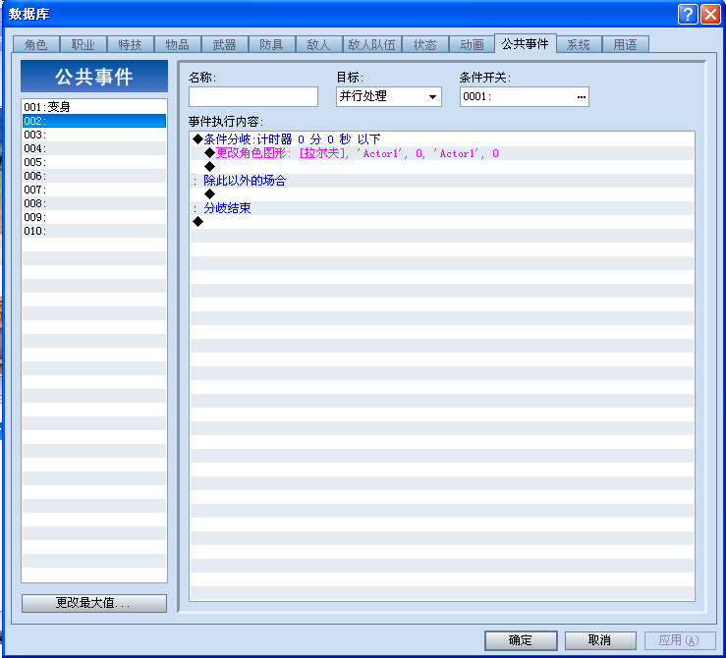Select common event 001:变身

(x=94, y=107)
